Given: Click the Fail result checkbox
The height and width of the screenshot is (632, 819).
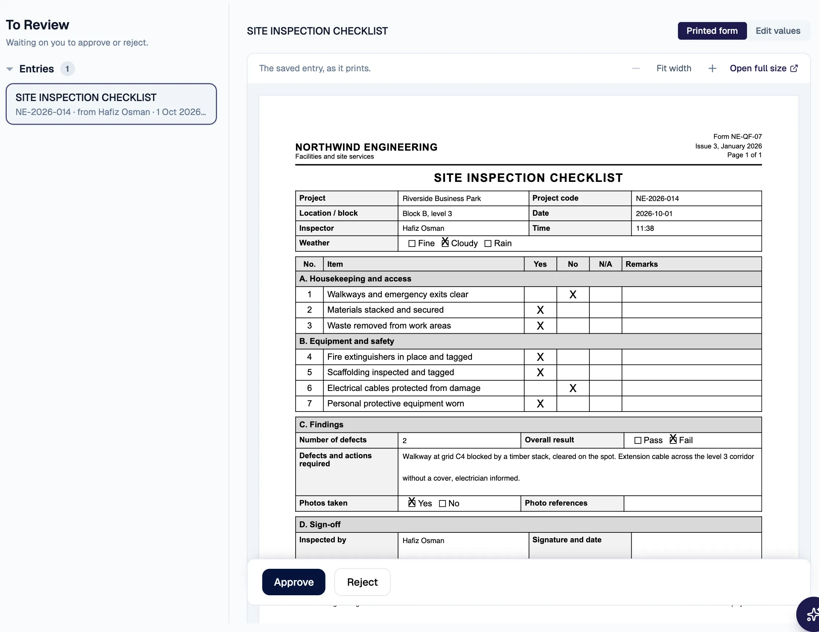Looking at the screenshot, I should point(673,439).
